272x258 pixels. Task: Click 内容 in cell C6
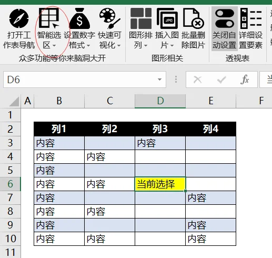[x=96, y=184]
